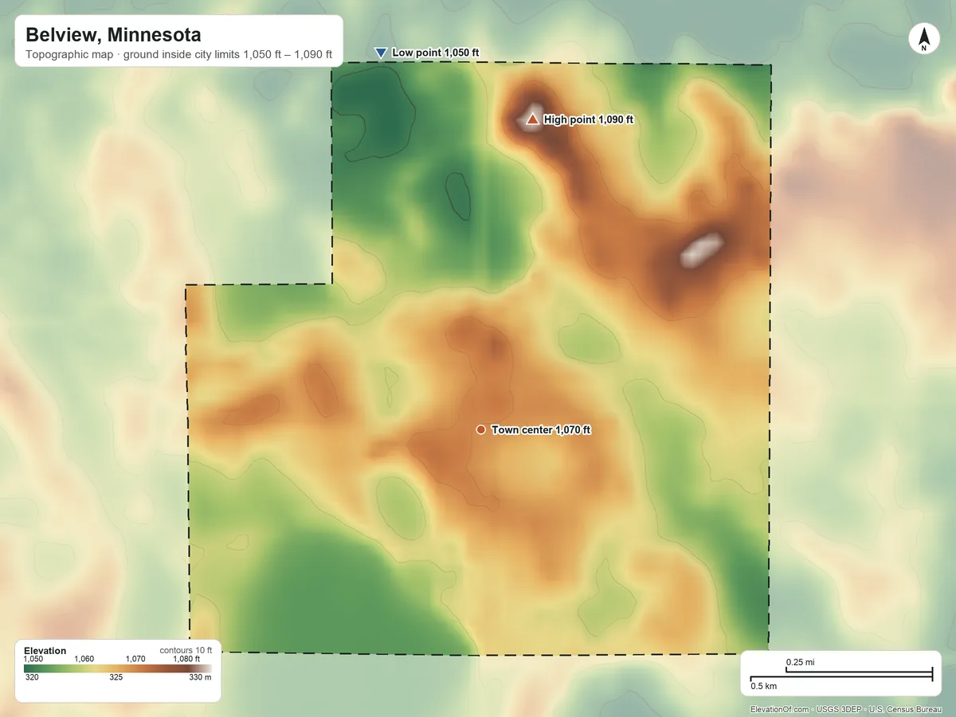This screenshot has width=956, height=717.
Task: Click the 'contours 10 ft' legend note
Action: pyautogui.click(x=186, y=650)
